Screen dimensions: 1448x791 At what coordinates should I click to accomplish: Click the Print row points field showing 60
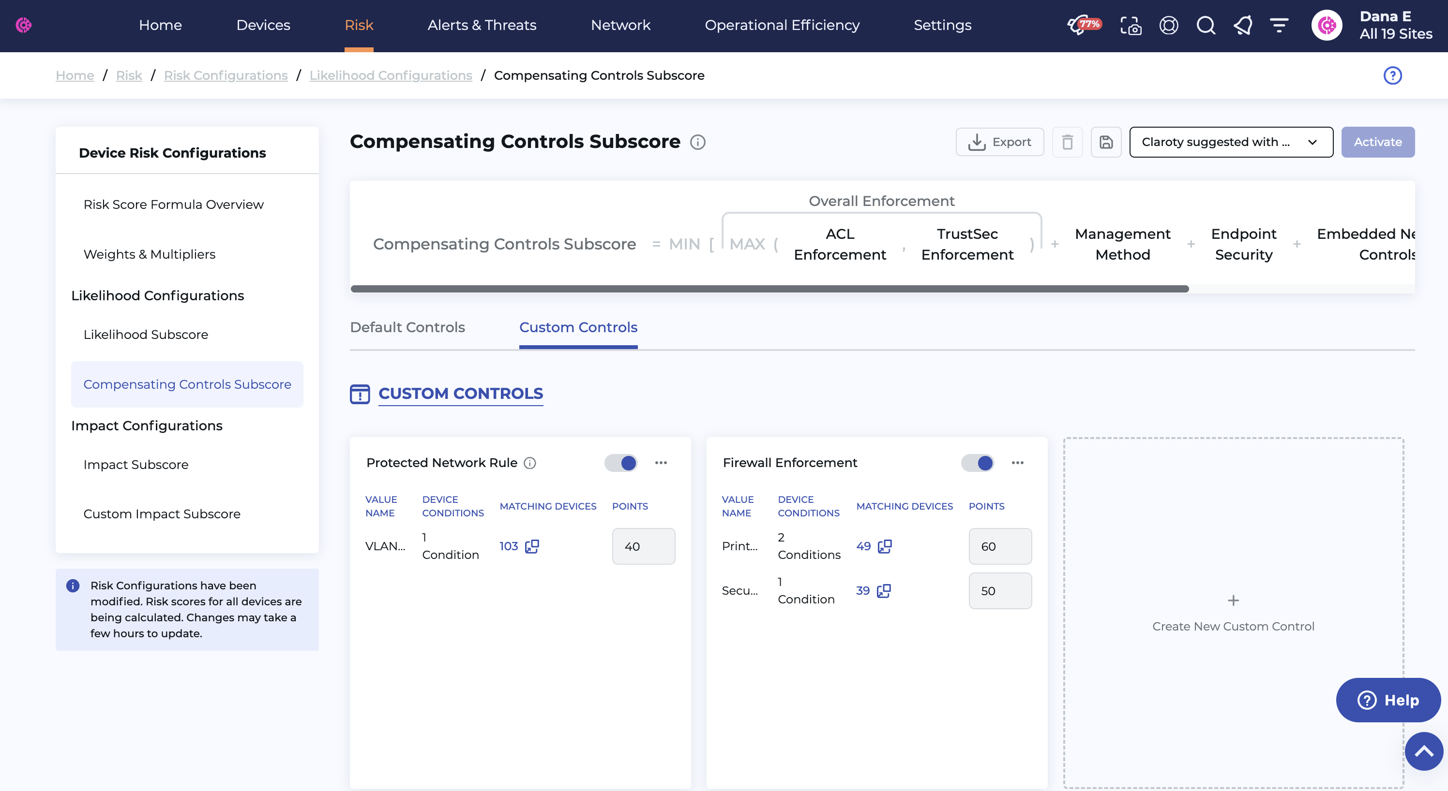[999, 546]
